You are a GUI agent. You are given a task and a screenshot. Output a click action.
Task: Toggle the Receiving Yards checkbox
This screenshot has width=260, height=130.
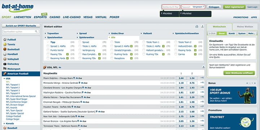48,58
